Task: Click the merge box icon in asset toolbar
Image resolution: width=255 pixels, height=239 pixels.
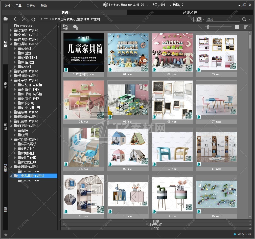Action: pos(76,27)
